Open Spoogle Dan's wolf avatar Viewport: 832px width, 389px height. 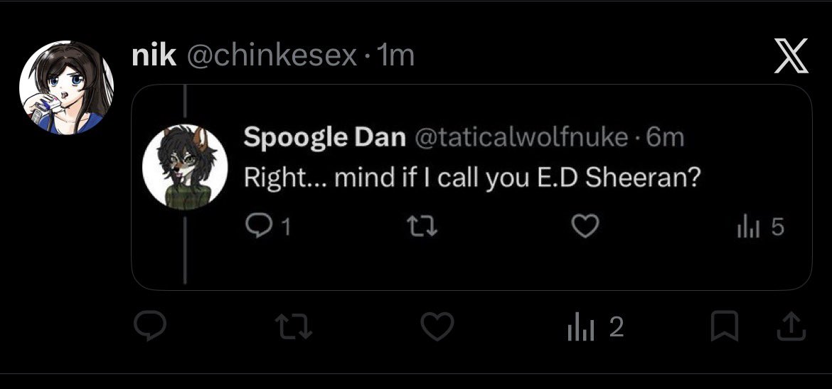coord(185,167)
